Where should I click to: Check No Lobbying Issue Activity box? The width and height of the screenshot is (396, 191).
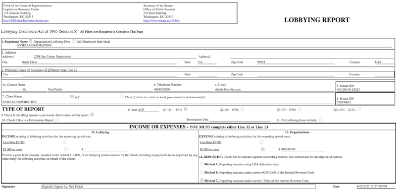320,120
